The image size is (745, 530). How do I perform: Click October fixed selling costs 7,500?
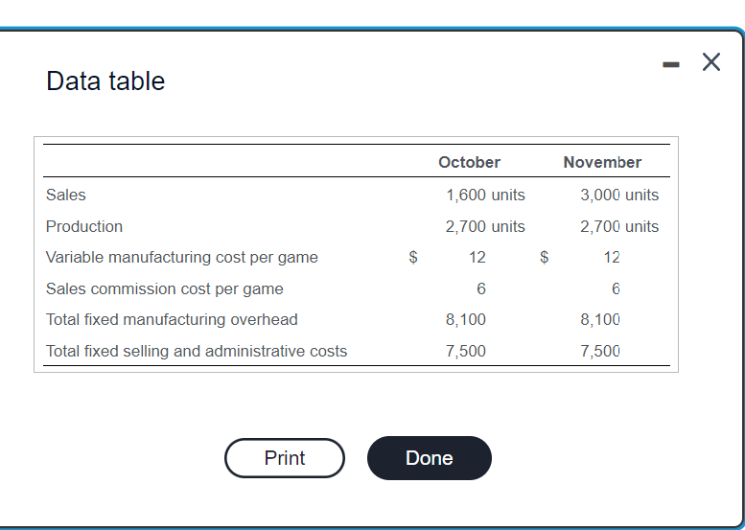point(466,352)
